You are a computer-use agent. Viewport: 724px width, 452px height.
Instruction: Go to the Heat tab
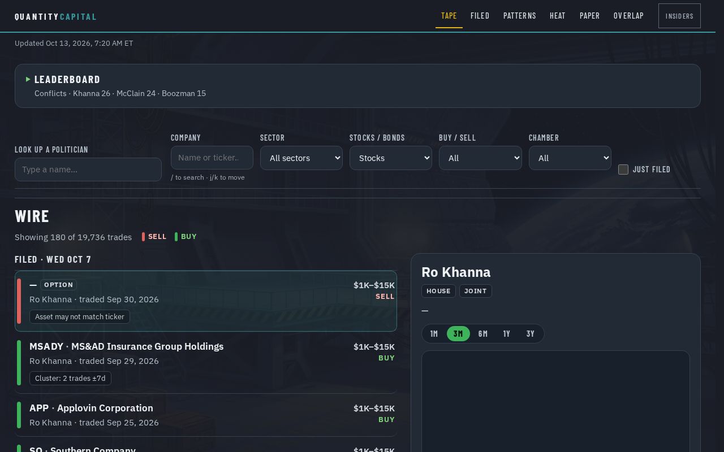[558, 16]
